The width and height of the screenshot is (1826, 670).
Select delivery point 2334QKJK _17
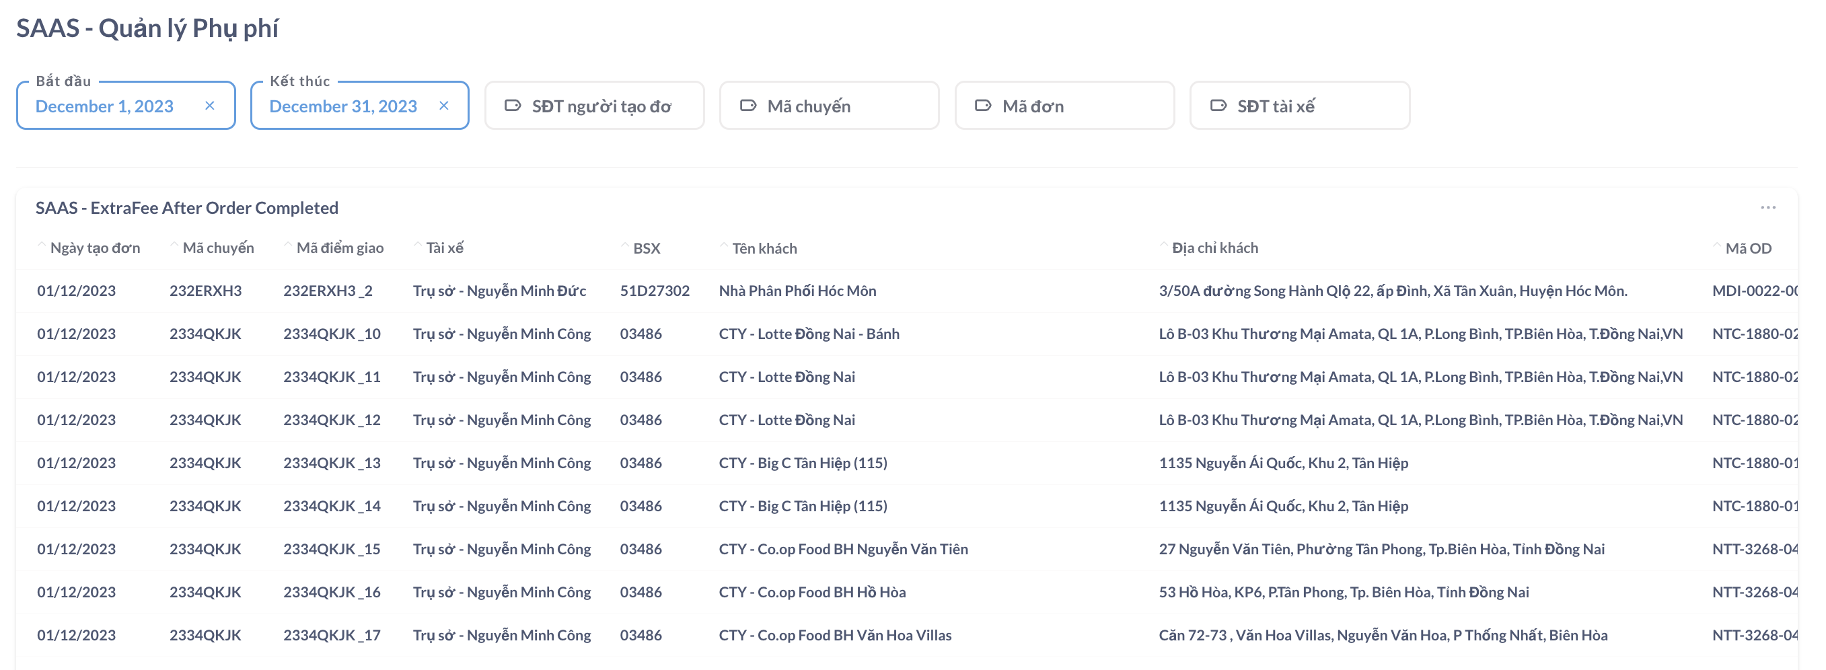coord(332,635)
